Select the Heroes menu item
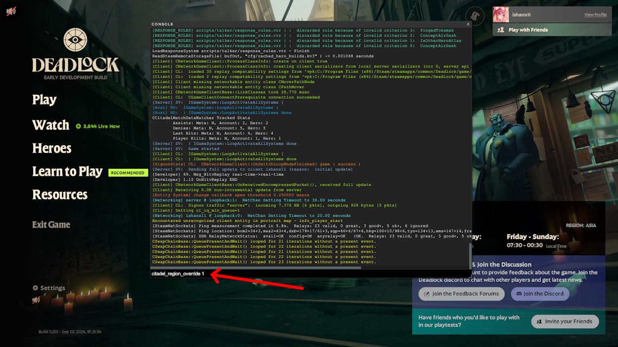The width and height of the screenshot is (618, 347). (x=51, y=148)
